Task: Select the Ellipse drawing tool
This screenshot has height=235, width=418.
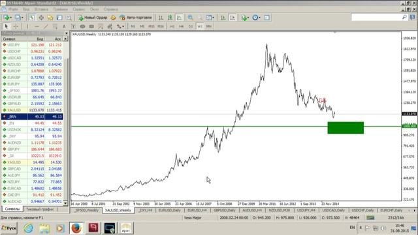Action: click(82, 26)
